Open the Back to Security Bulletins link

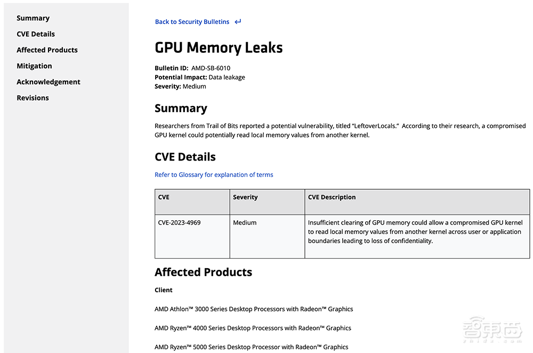coord(192,22)
